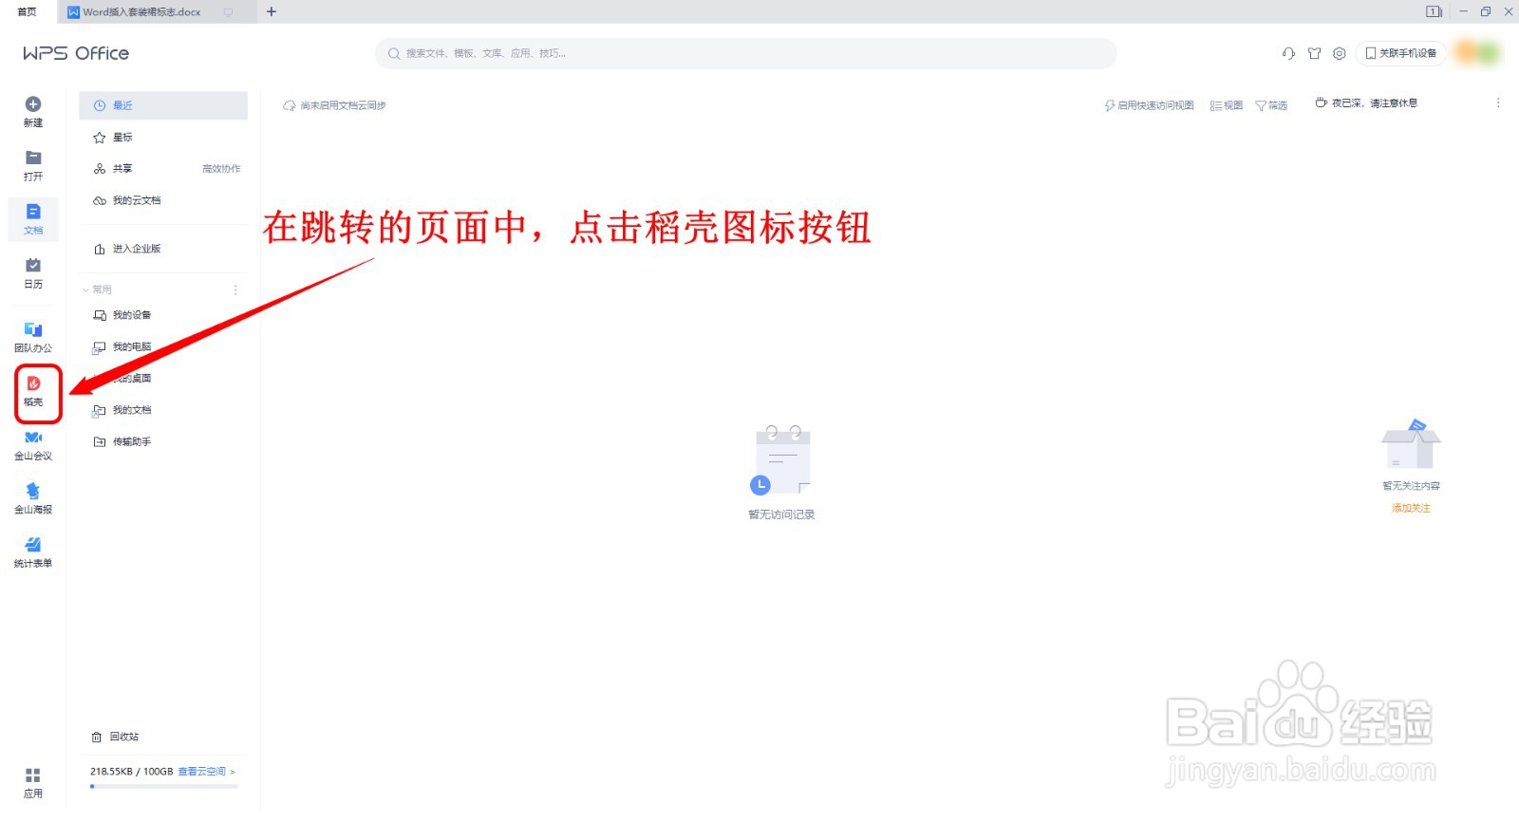Click the customer service headset icon
Image resolution: width=1519 pixels, height=822 pixels.
coord(1288,53)
